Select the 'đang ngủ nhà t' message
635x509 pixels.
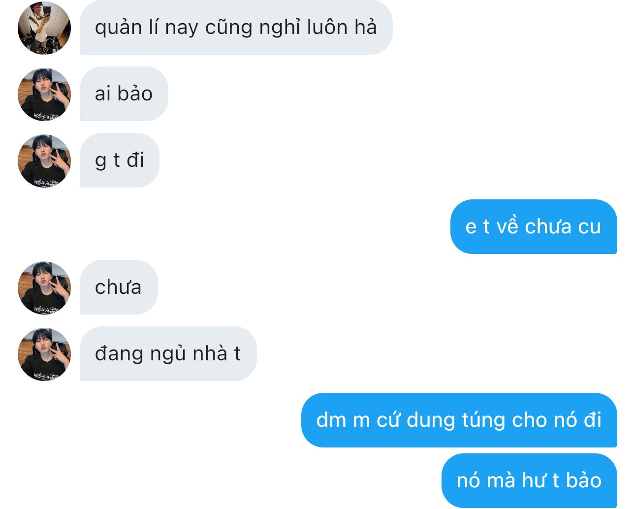(x=168, y=354)
